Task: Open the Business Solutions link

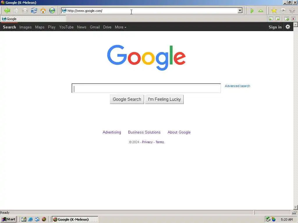Action: coord(144,132)
